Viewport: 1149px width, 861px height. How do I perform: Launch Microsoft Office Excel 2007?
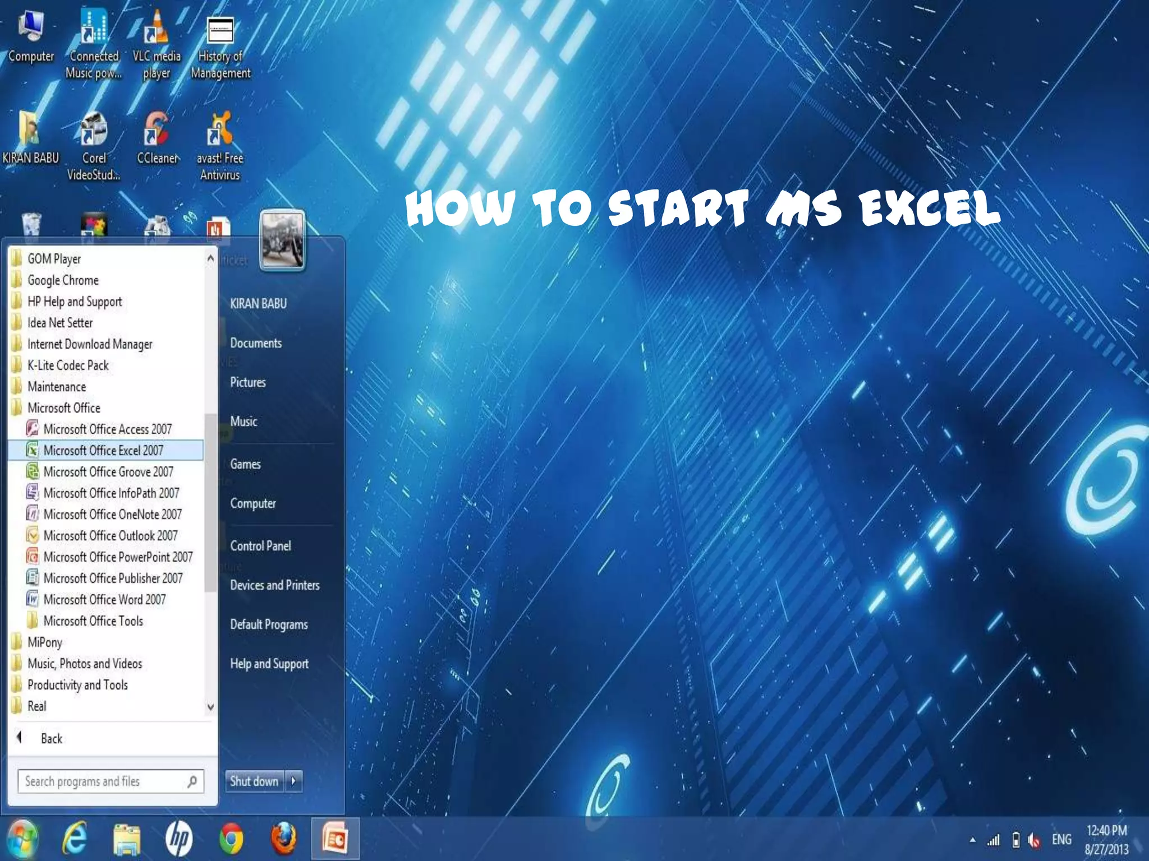tap(107, 450)
